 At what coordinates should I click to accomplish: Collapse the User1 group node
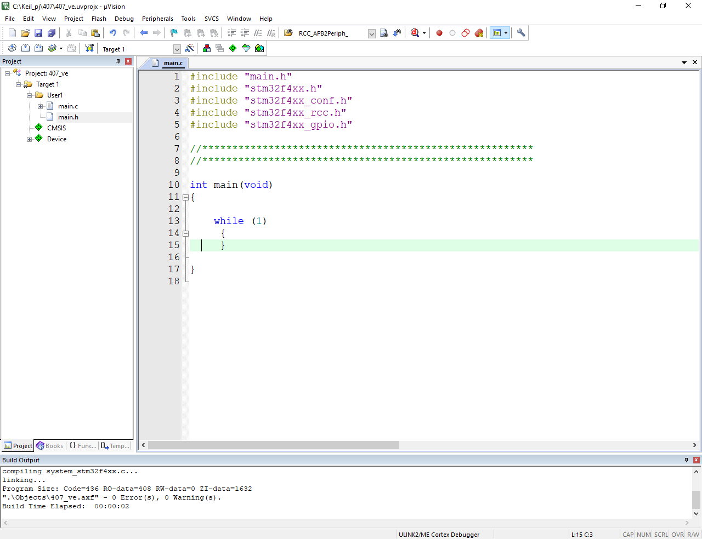coord(29,95)
